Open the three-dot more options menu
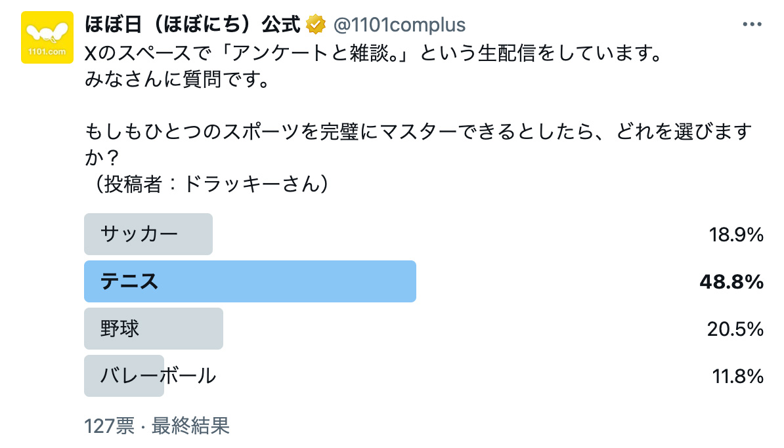The height and width of the screenshot is (448, 784). pos(752,25)
